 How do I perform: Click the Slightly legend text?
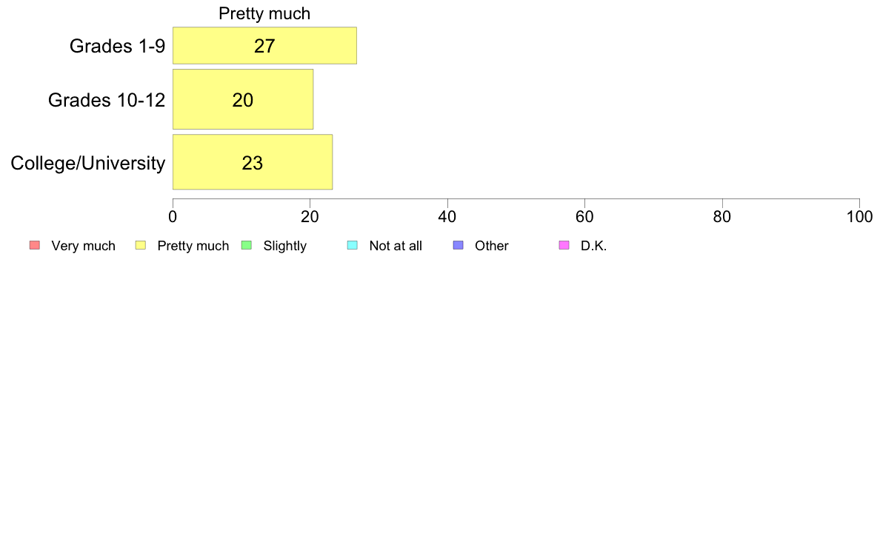285,246
